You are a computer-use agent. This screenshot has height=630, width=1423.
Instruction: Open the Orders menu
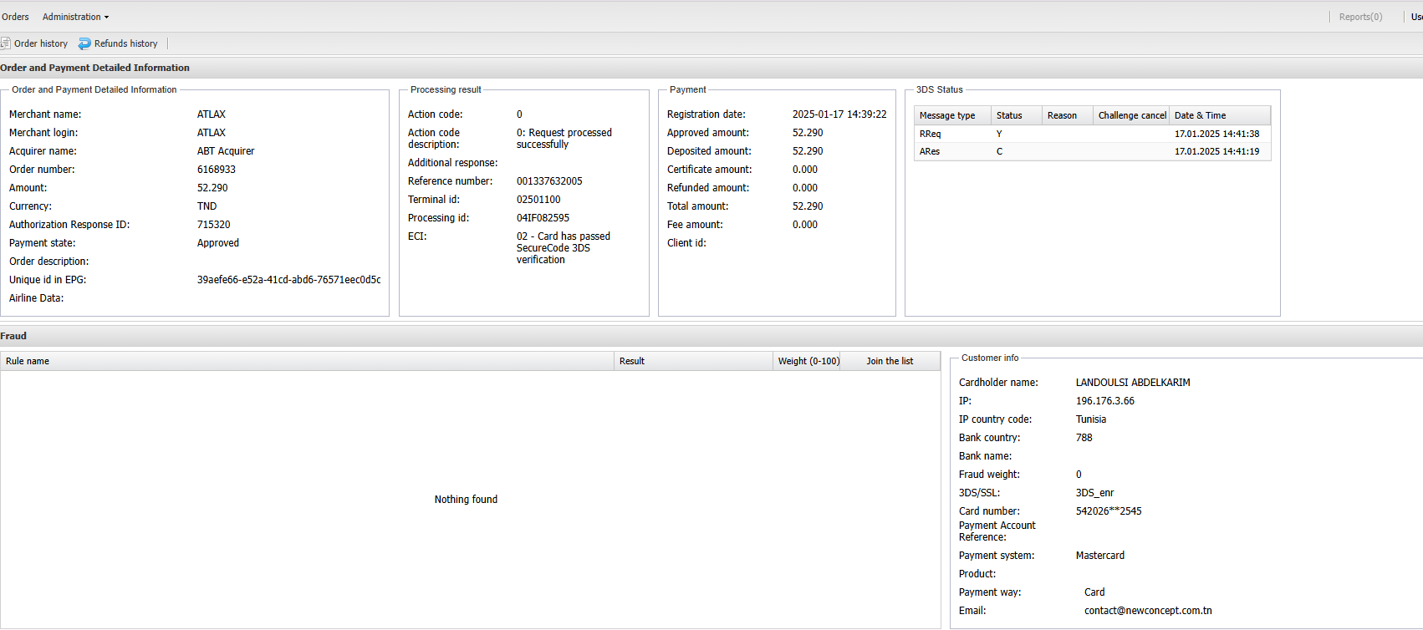pyautogui.click(x=15, y=17)
